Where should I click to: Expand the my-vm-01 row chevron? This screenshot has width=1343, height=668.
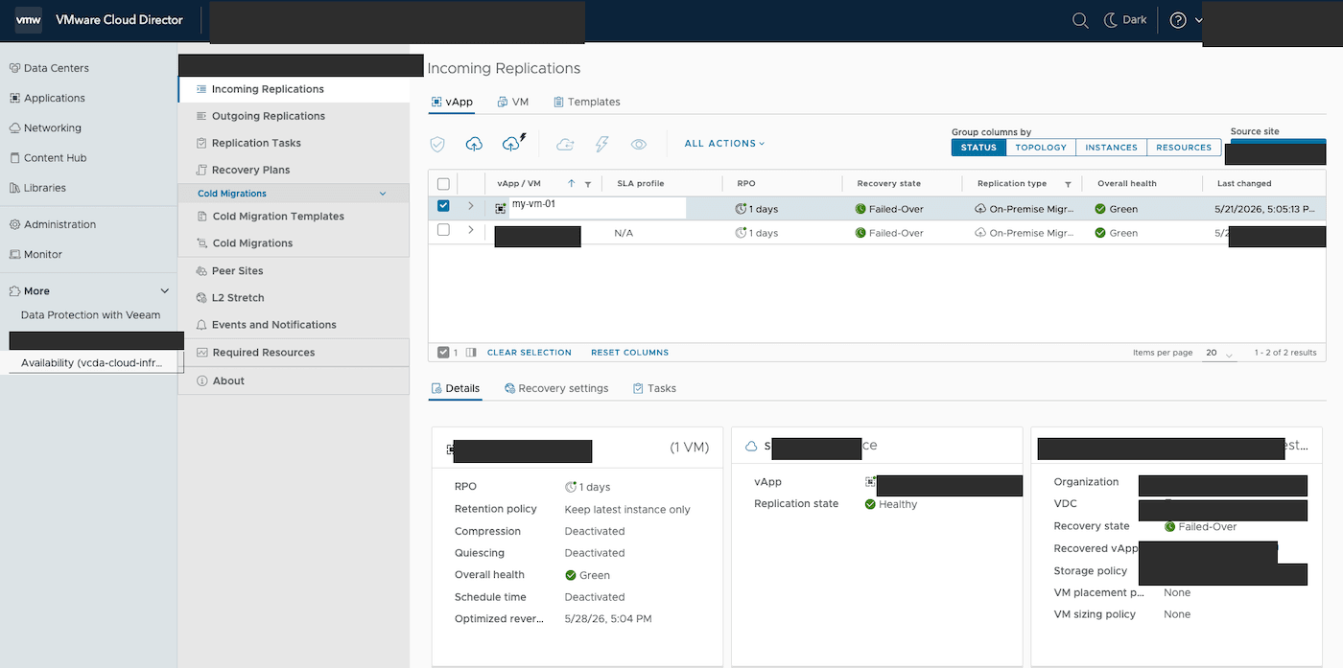pyautogui.click(x=471, y=206)
